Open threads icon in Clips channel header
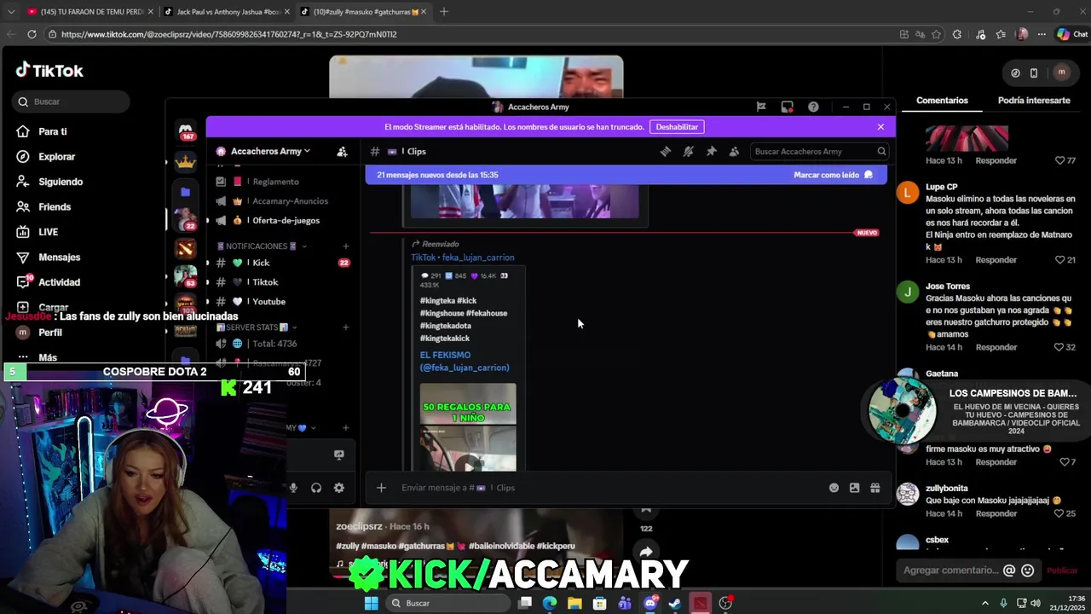The image size is (1091, 614). point(666,151)
